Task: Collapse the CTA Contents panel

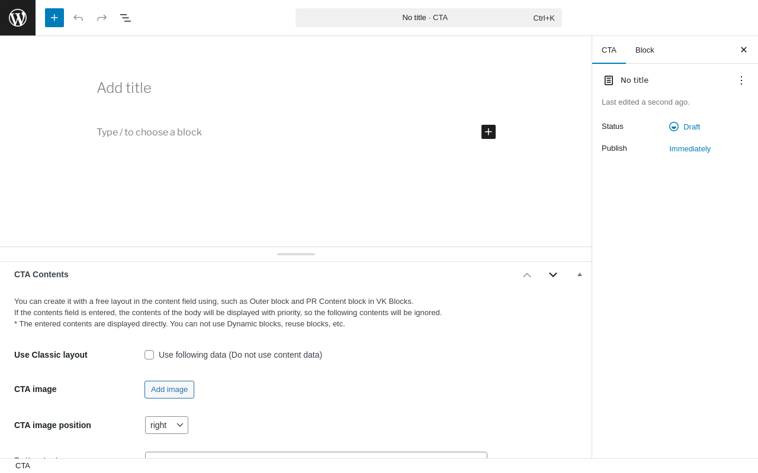Action: pyautogui.click(x=580, y=274)
